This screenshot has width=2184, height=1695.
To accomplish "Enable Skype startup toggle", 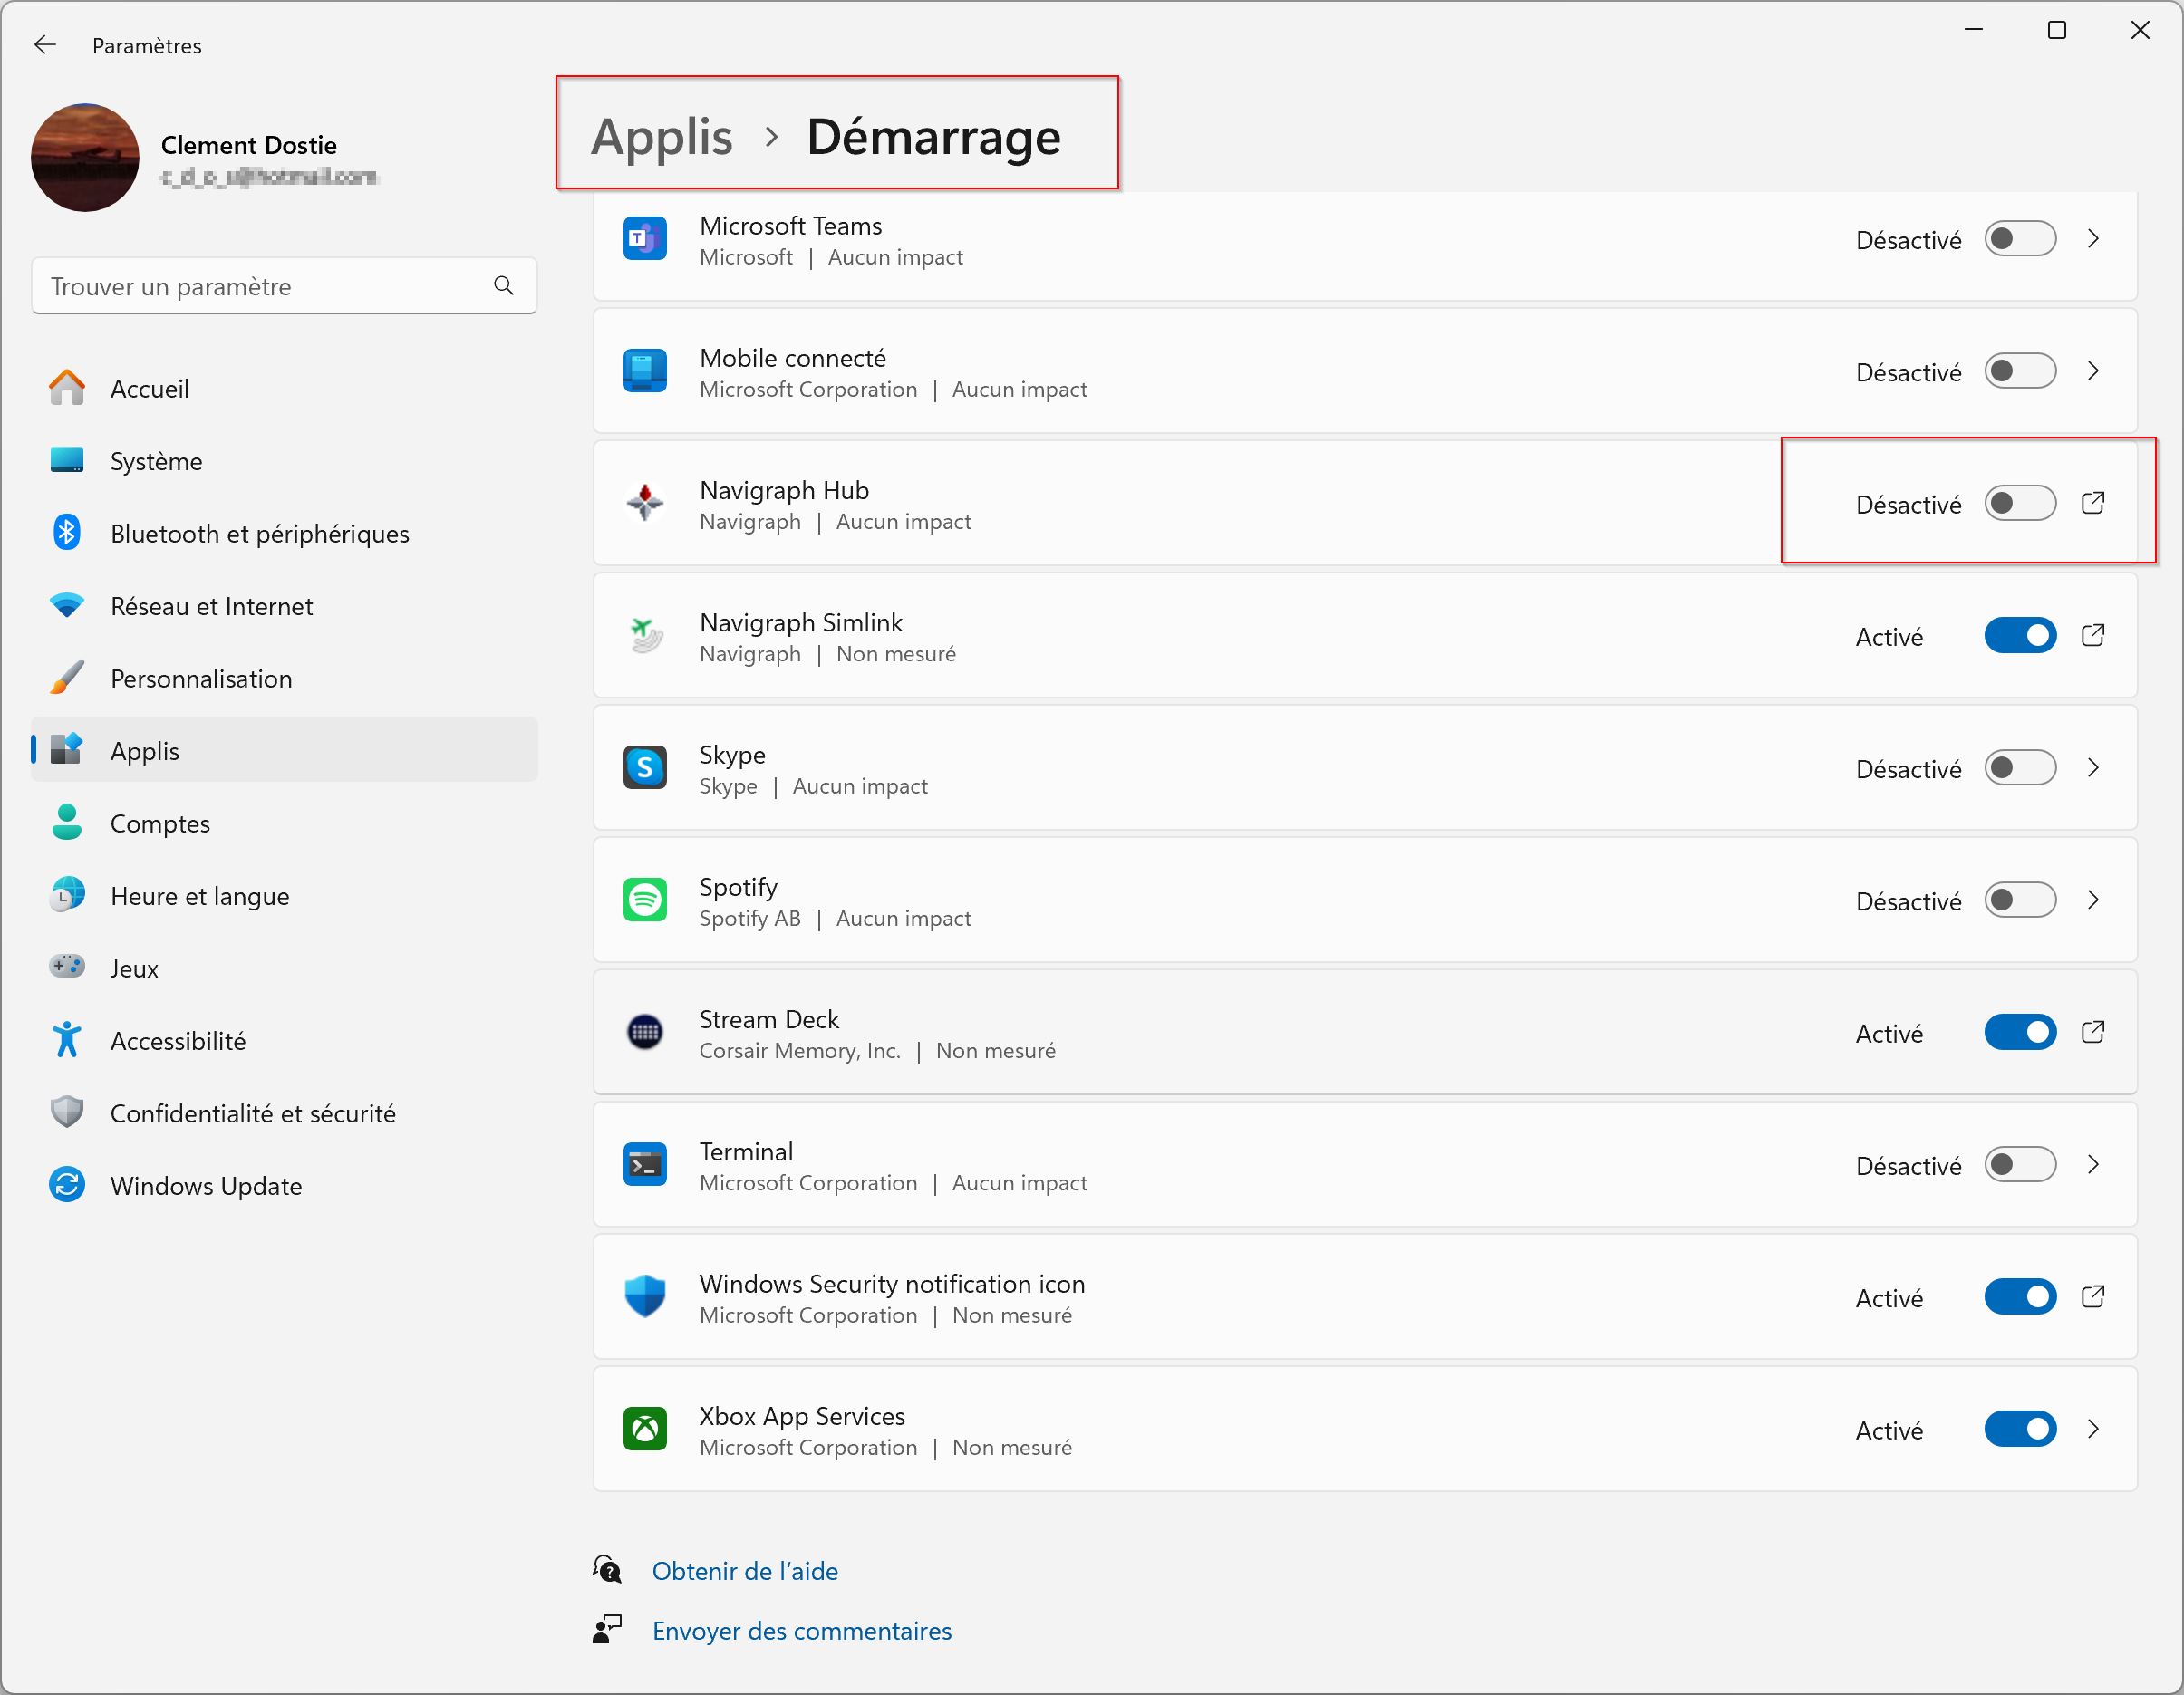I will (2020, 767).
